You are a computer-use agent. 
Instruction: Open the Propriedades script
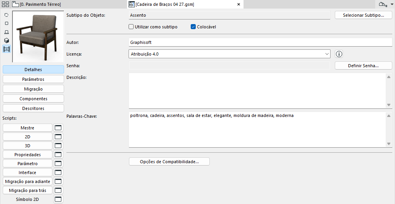[x=28, y=155]
